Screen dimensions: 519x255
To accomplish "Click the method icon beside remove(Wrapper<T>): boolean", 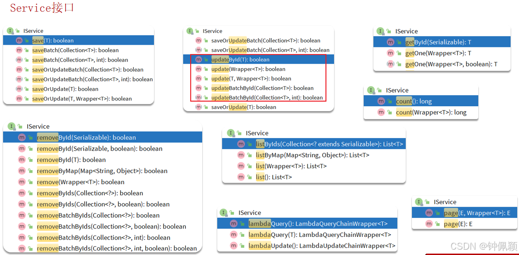I will coord(22,182).
